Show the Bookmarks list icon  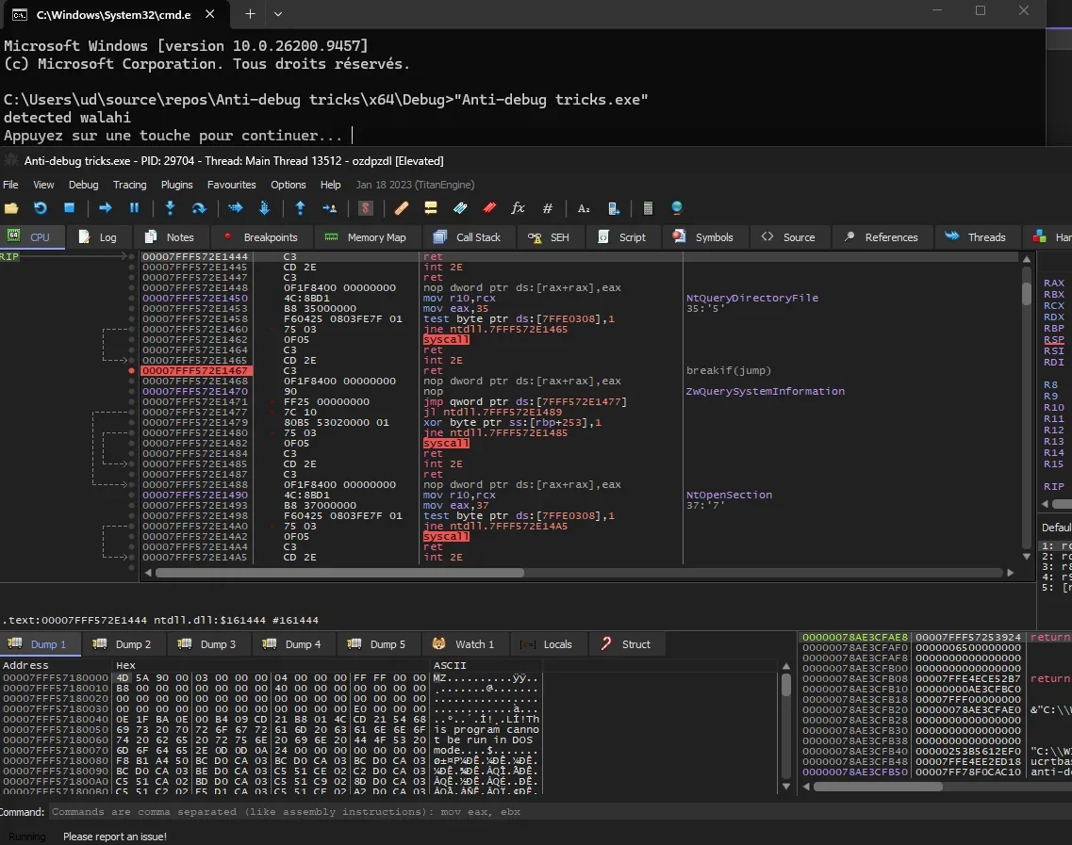(x=489, y=208)
